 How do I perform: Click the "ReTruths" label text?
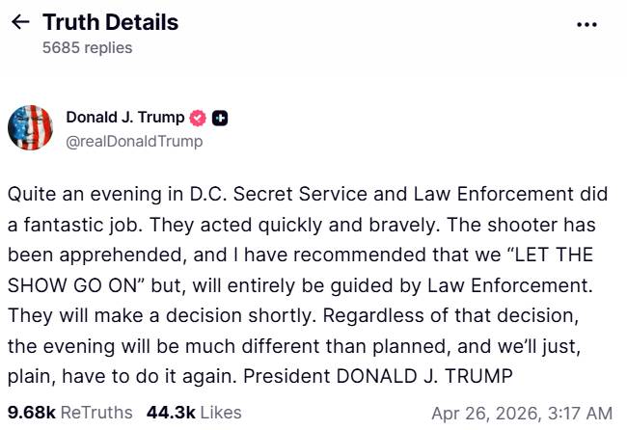coord(96,413)
